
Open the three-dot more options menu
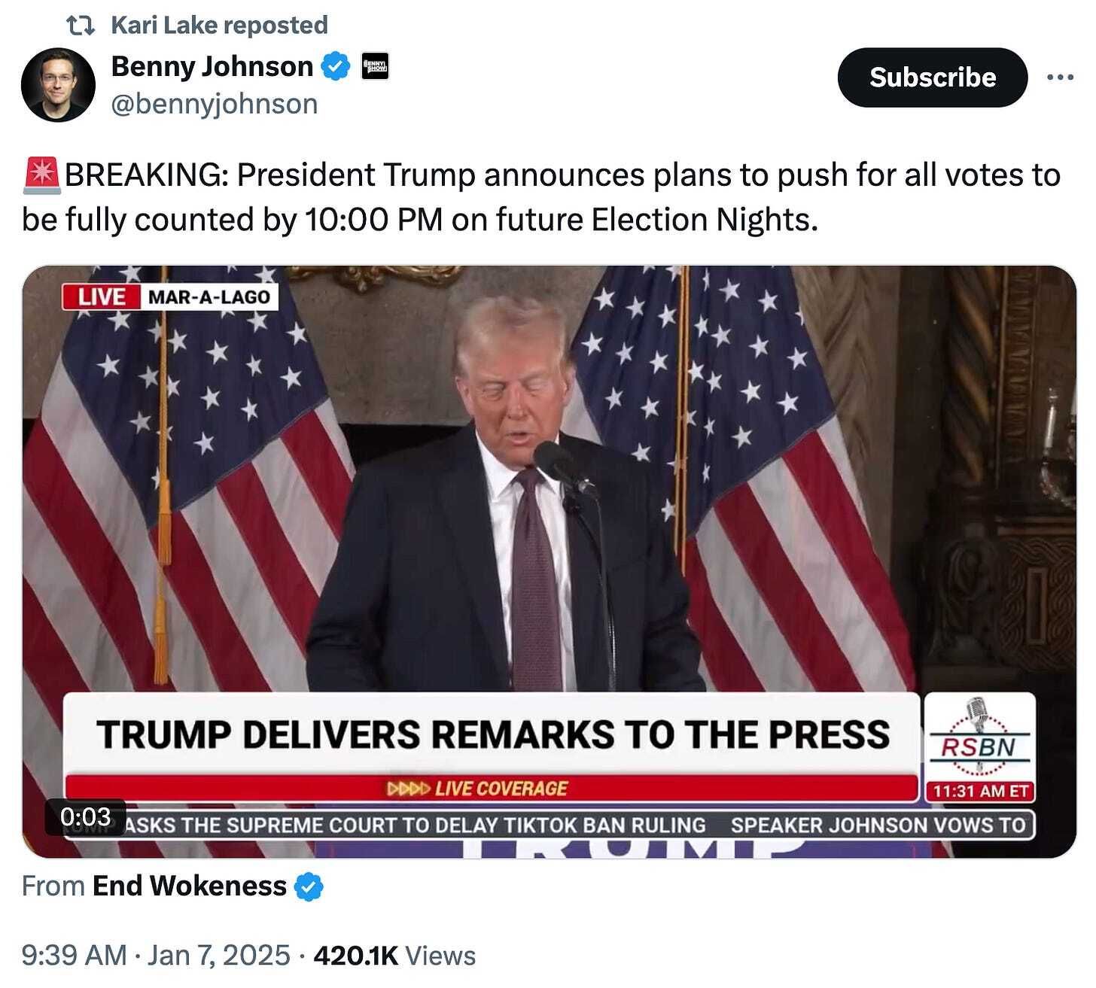tap(1060, 78)
